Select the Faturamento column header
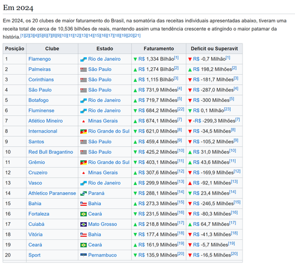Screen dimensions: 295x267 pos(159,48)
